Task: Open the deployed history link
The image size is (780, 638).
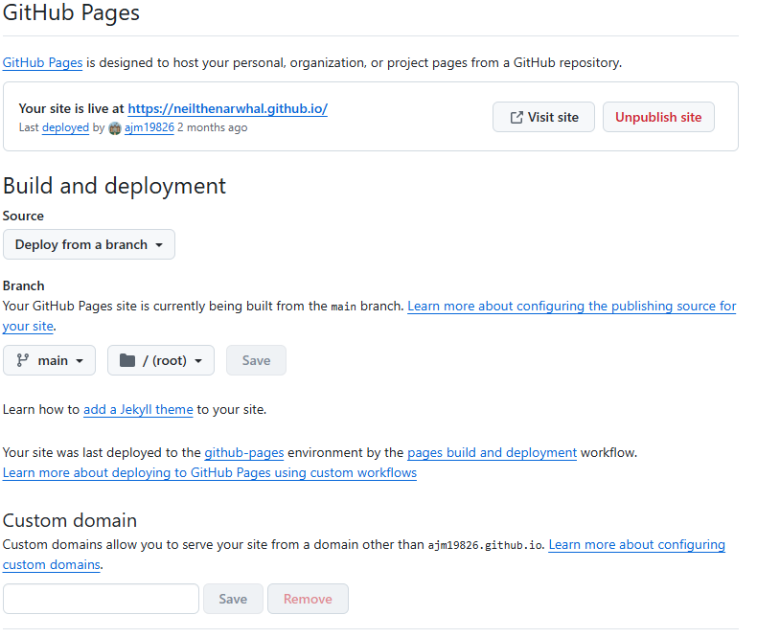Action: tap(65, 127)
